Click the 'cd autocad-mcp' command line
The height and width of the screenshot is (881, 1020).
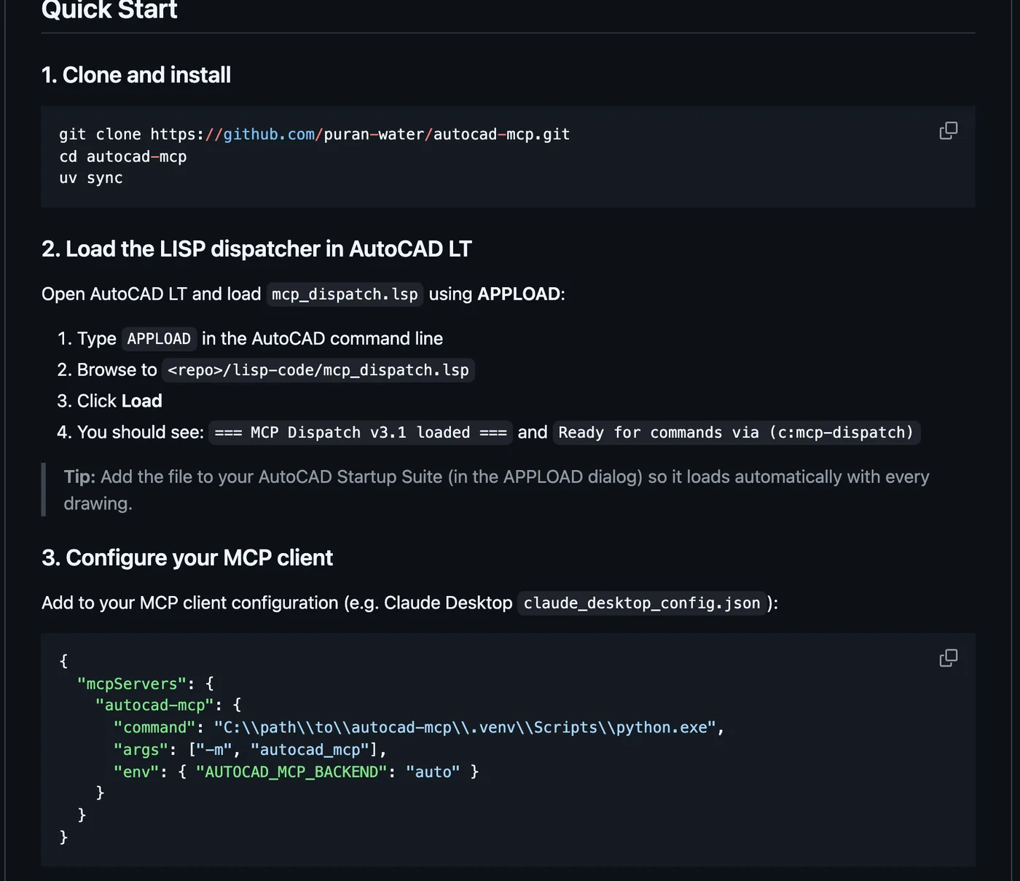pyautogui.click(x=122, y=157)
